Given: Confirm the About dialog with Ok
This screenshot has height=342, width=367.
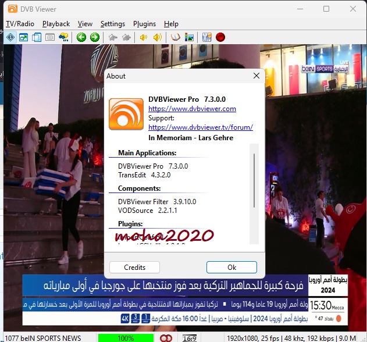Looking at the screenshot, I should point(231,268).
